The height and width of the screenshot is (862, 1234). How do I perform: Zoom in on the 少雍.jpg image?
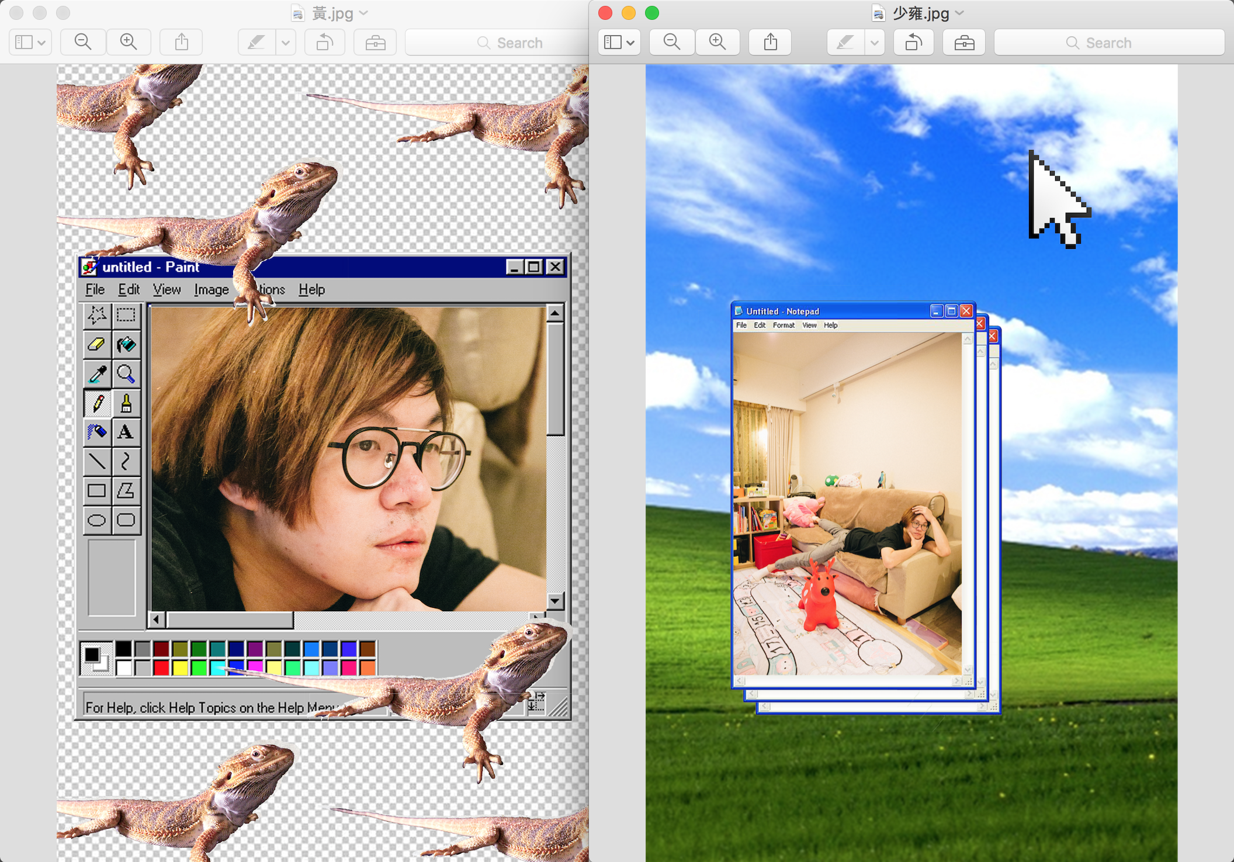tap(717, 42)
